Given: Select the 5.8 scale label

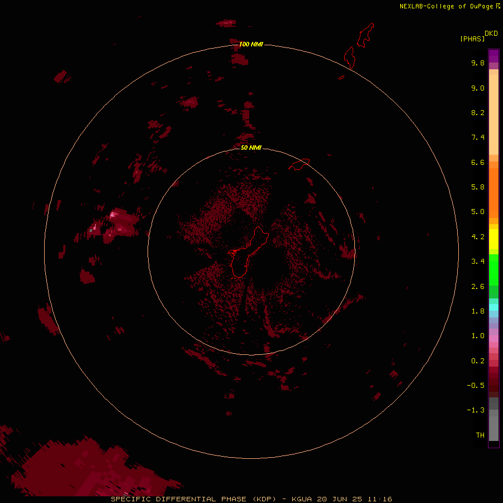Looking at the screenshot, I should tap(478, 187).
